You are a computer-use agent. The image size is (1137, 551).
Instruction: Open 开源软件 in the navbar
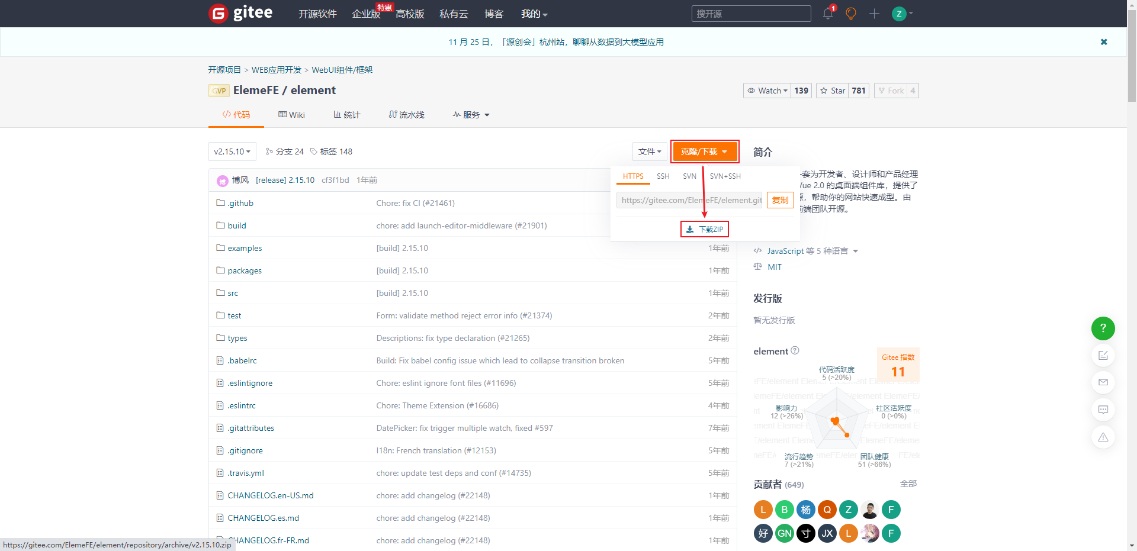[317, 14]
